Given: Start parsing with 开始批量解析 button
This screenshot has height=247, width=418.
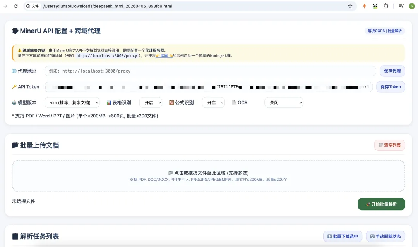Looking at the screenshot, I should [381, 204].
